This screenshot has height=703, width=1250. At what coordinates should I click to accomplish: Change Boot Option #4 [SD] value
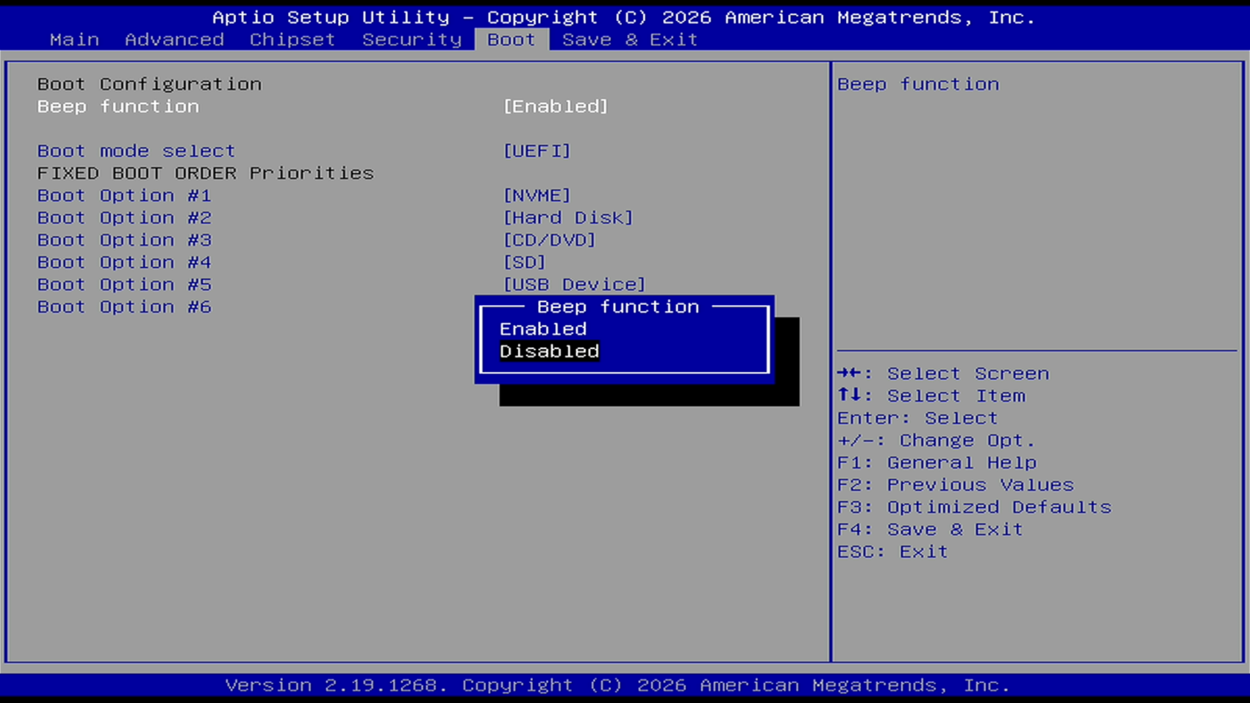point(525,263)
